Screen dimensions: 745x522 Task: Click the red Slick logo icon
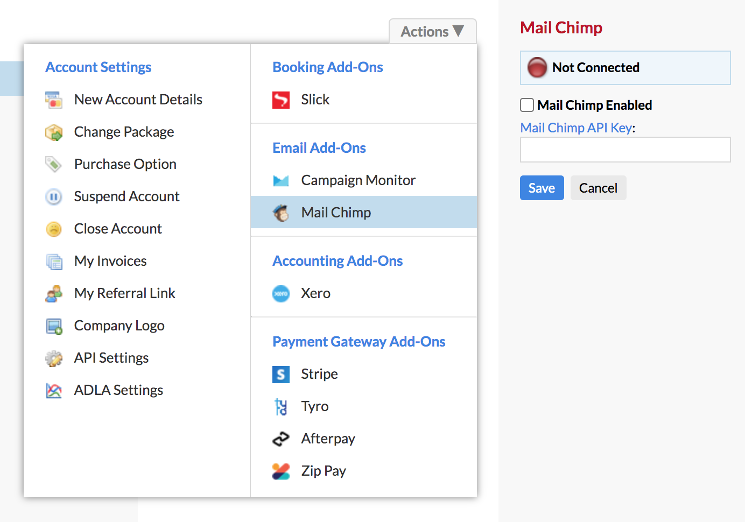coord(281,100)
